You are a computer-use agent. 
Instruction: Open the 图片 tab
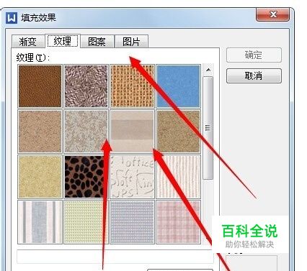pos(131,42)
